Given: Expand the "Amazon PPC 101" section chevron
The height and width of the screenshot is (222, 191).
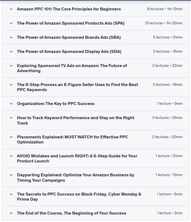Looking at the screenshot, I should pyautogui.click(x=11, y=9).
